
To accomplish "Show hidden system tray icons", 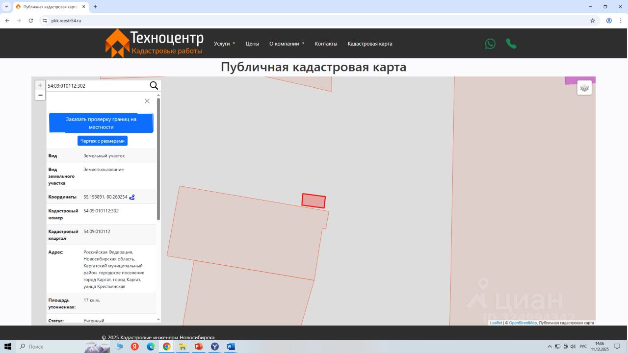I will [549, 347].
